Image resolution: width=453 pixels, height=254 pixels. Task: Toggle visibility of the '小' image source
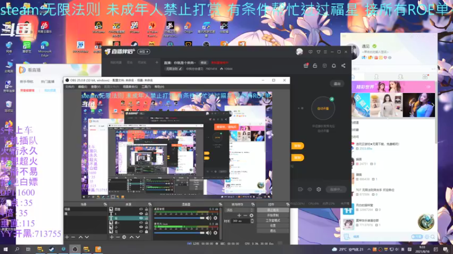click(141, 227)
